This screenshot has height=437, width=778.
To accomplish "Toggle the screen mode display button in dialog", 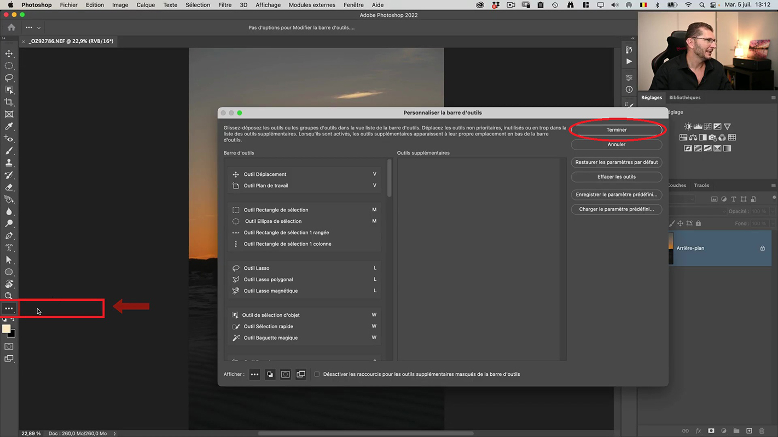I will pos(301,374).
